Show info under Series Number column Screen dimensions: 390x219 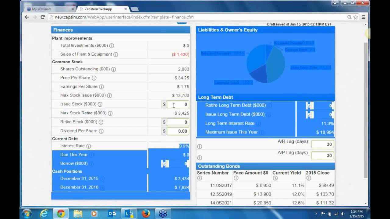point(200,178)
